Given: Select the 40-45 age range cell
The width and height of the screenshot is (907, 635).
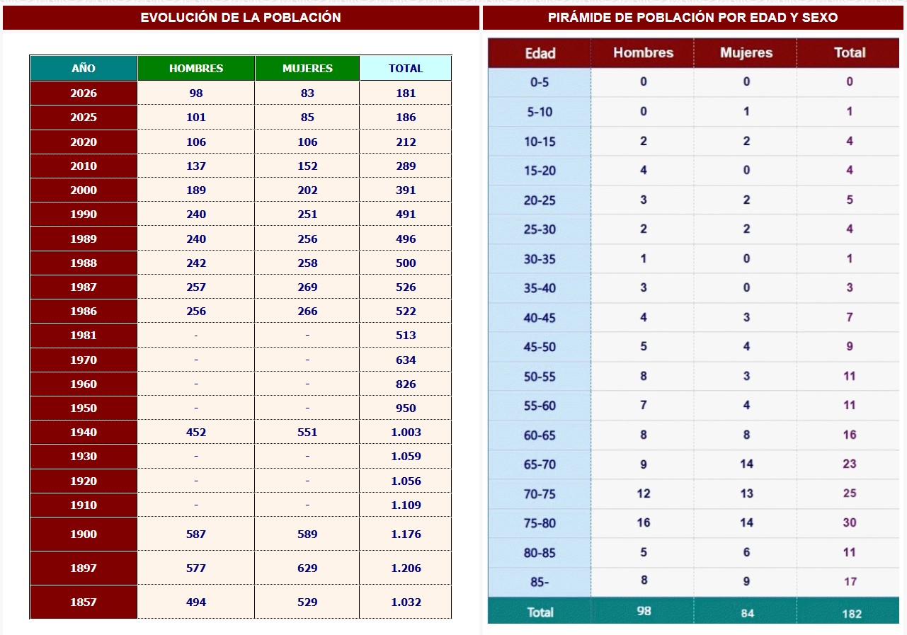Looking at the screenshot, I should point(540,318).
